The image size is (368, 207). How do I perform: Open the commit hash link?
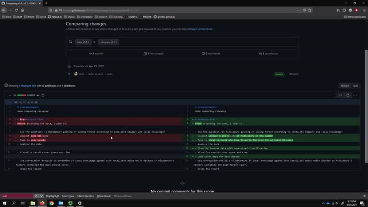click(294, 74)
